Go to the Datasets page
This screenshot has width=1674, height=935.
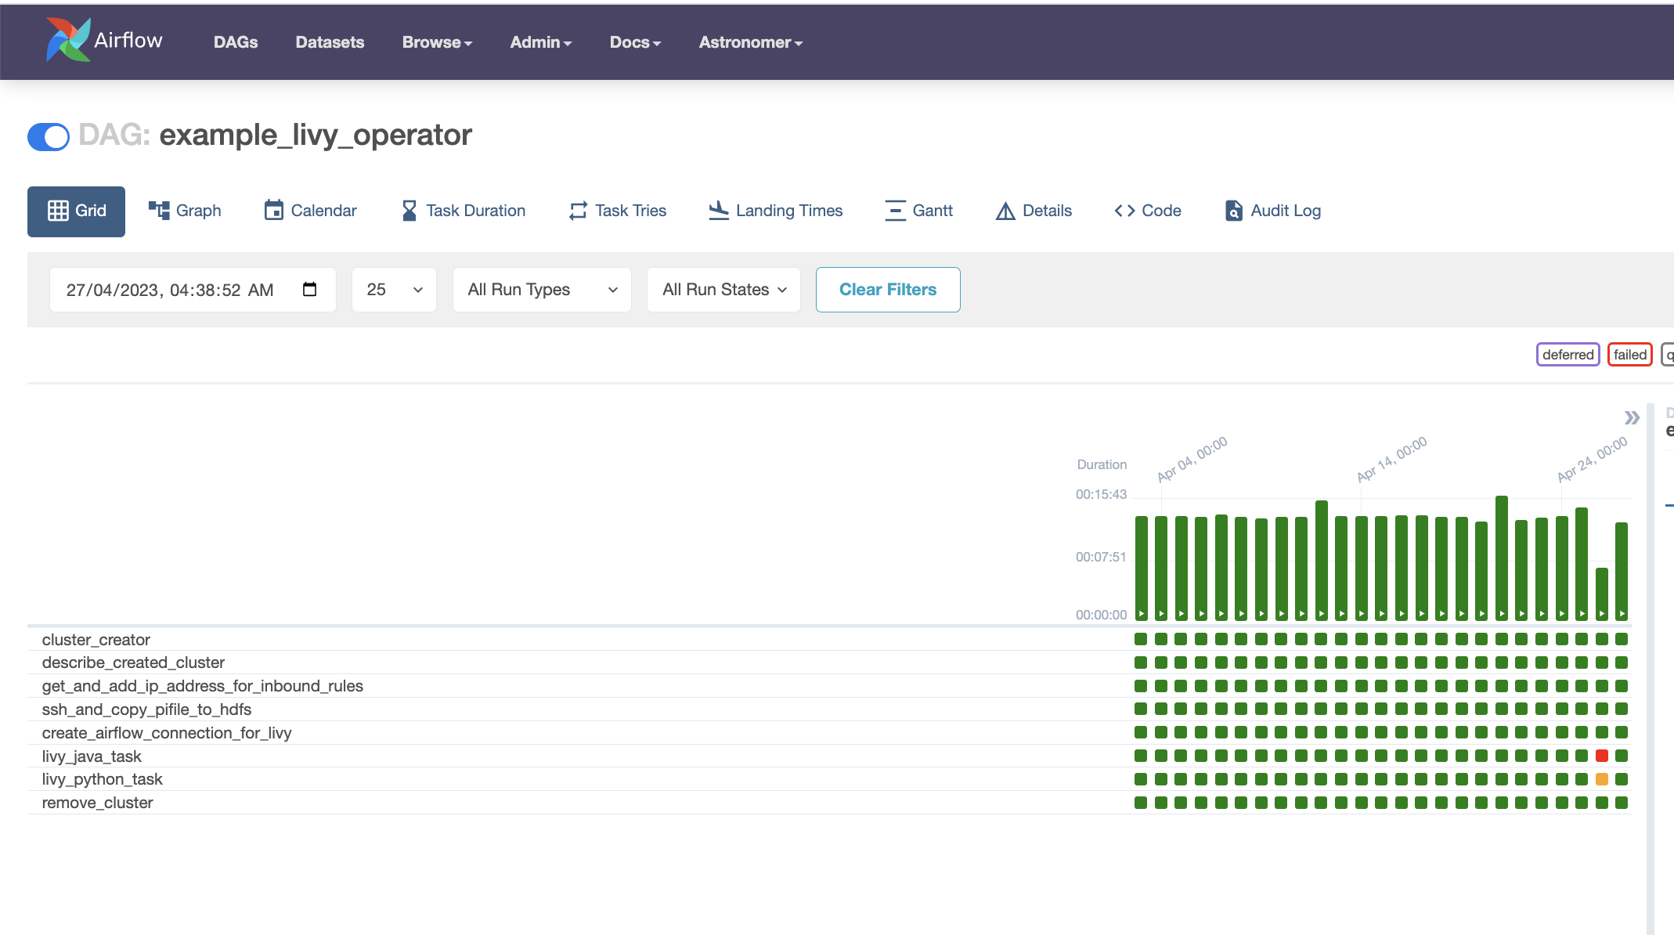click(x=330, y=42)
